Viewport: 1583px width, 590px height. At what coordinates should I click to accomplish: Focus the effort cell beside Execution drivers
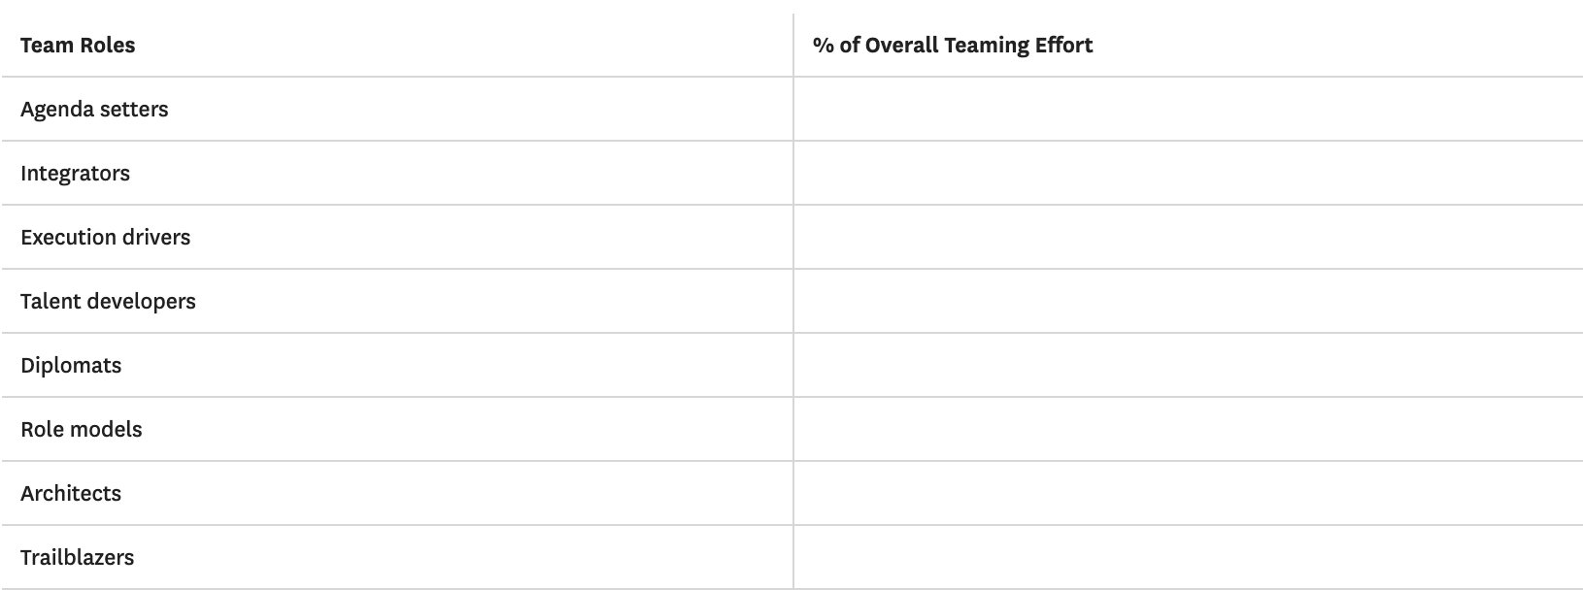coord(1187,238)
